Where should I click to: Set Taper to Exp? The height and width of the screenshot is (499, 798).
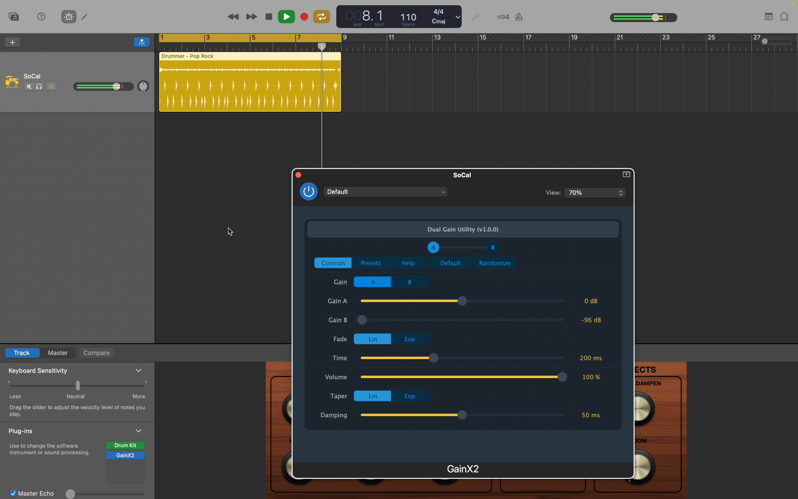point(410,396)
